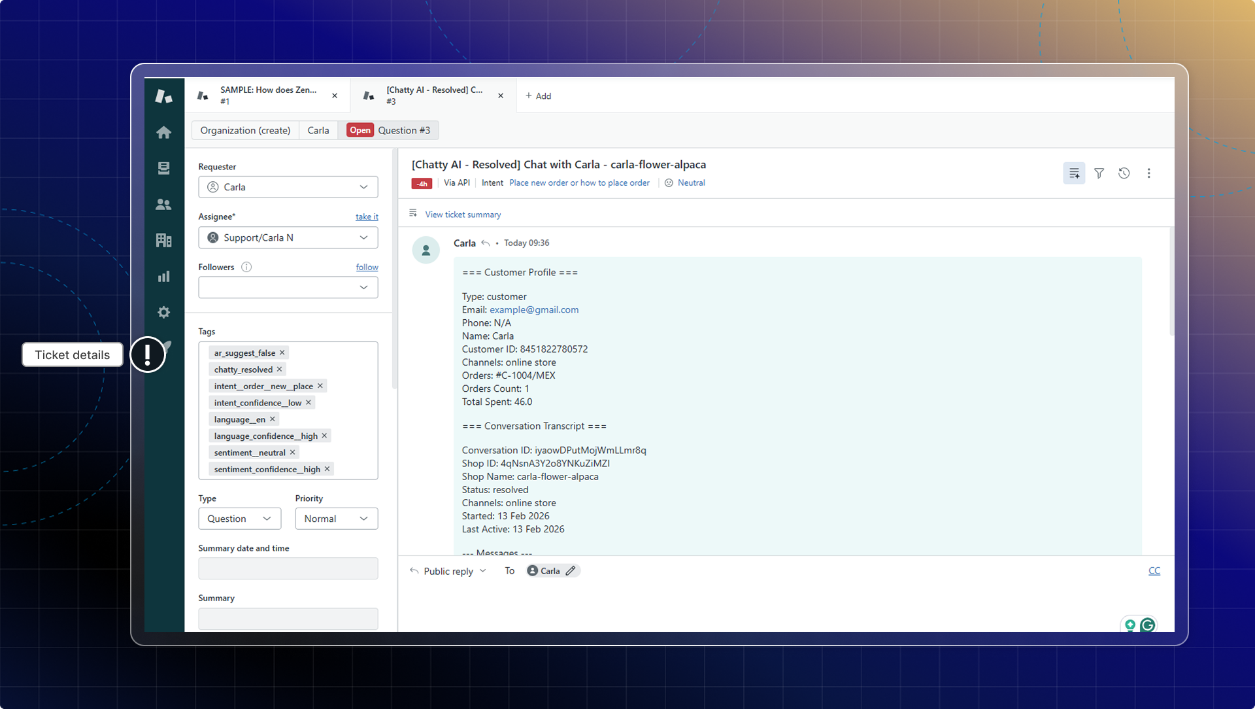
Task: Open Reporting bar chart icon
Action: (x=163, y=276)
